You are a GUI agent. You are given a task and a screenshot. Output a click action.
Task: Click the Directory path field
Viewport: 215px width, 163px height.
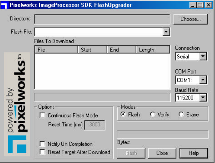[102, 19]
